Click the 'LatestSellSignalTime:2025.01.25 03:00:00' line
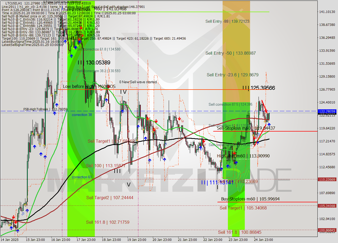 coord(32,45)
